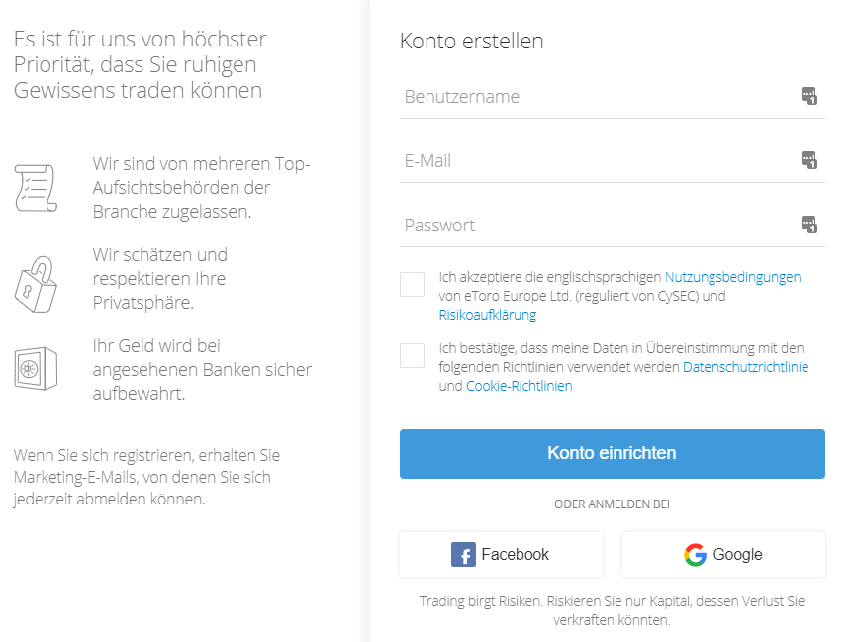Viewport: 853px width, 642px height.
Task: Focus the Passwort input field
Action: [599, 226]
